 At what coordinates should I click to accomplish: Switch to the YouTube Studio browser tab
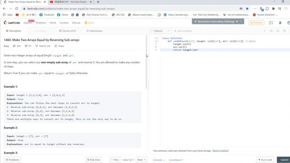[71, 2]
